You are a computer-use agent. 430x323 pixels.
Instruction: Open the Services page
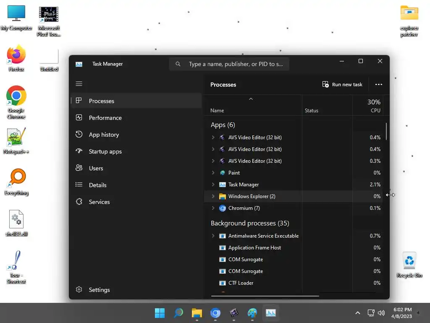[136, 201]
